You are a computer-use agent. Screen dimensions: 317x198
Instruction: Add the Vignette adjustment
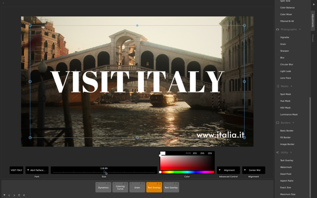point(285,37)
